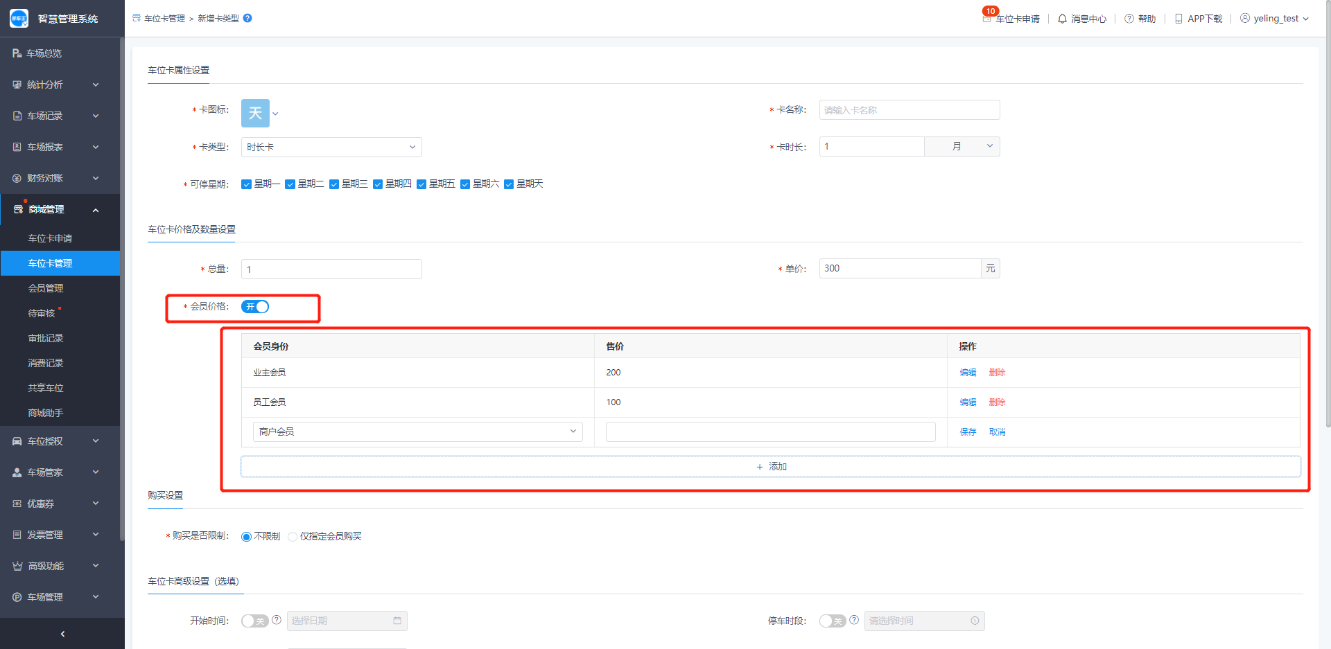Screen dimensions: 1331x649
Task: Click 编辑 for the 员工会员 row
Action: [968, 402]
